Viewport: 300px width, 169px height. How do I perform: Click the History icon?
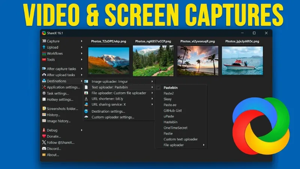tap(44, 115)
